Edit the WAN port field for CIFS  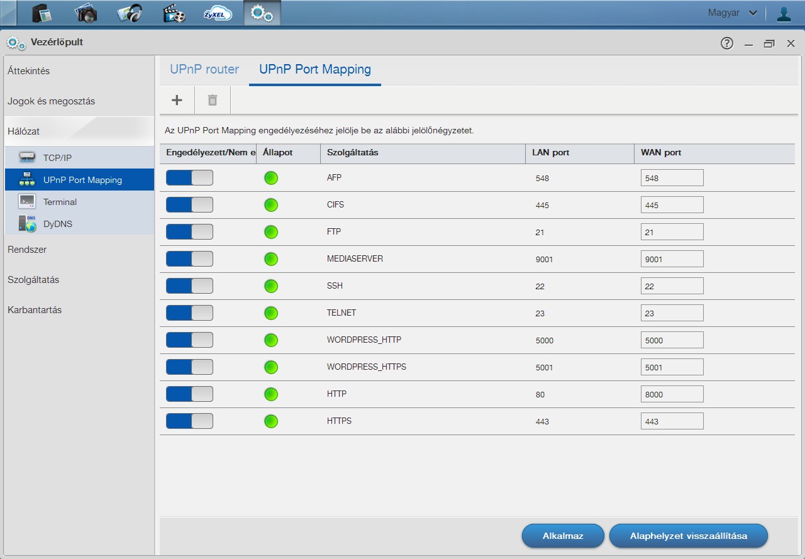tap(672, 205)
